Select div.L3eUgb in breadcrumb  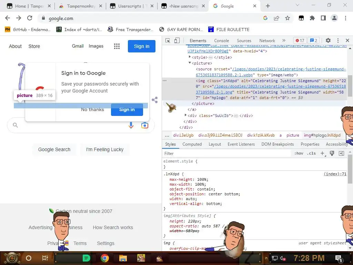[183, 135]
